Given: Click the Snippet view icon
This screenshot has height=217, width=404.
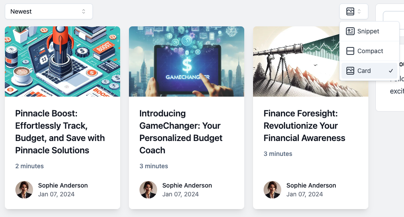Looking at the screenshot, I should (350, 31).
